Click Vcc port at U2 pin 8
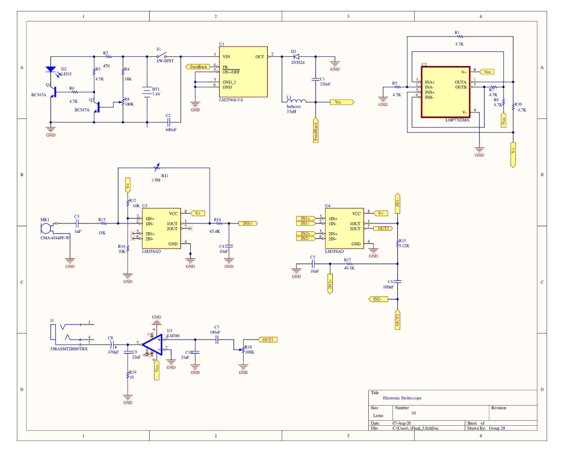Screen dimensions: 565x452 pos(486,72)
